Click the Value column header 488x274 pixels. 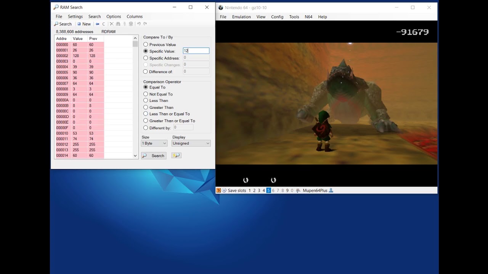79,39
